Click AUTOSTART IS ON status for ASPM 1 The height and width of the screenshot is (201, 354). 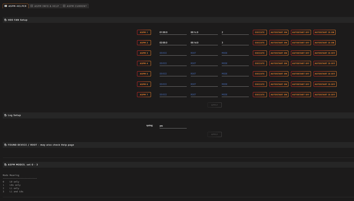pyautogui.click(x=324, y=32)
